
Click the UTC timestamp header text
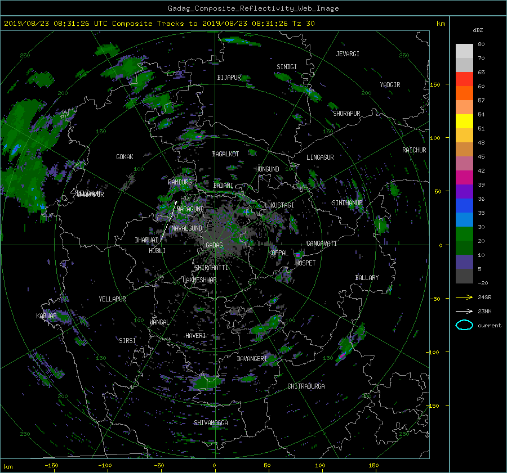159,24
